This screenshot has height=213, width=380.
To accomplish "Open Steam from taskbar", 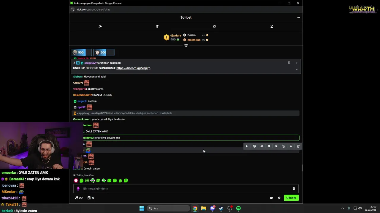I will tap(221, 208).
